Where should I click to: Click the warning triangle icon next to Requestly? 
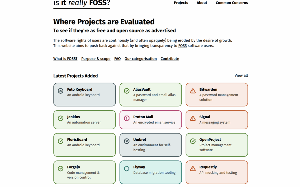[x=193, y=168]
